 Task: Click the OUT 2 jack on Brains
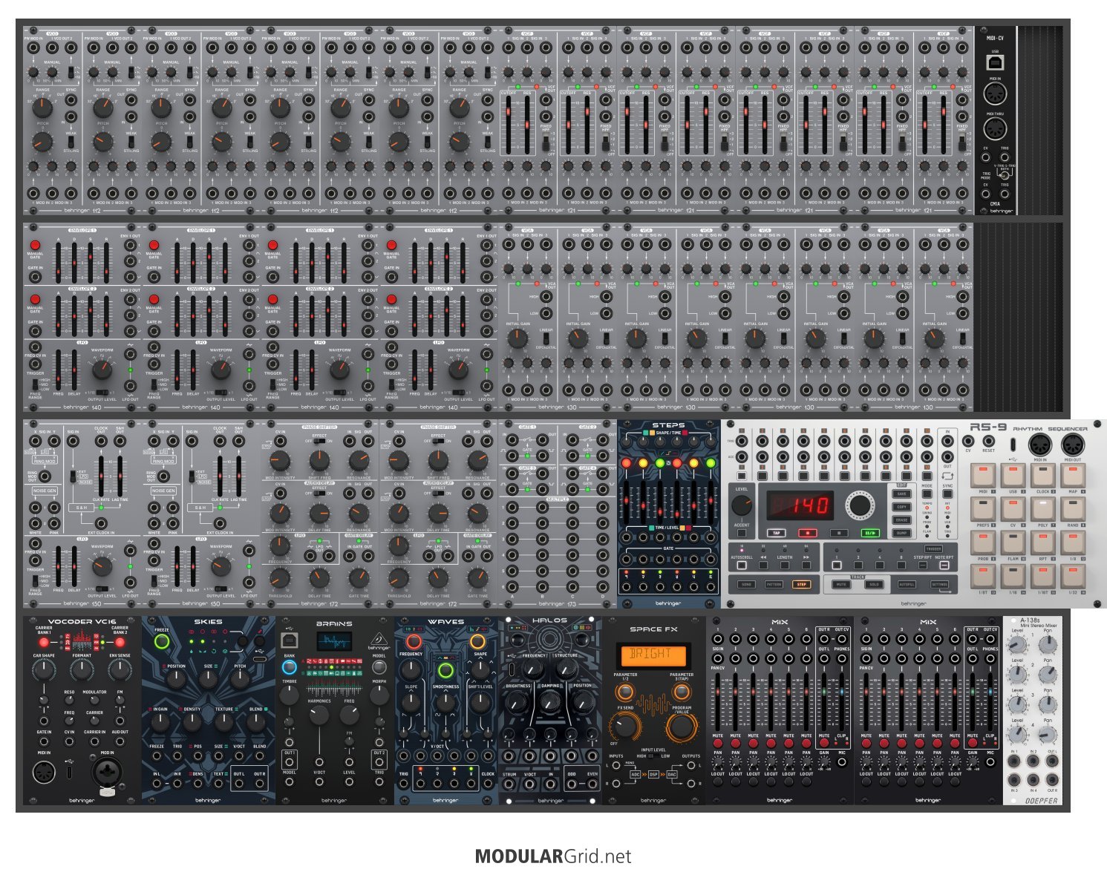tap(379, 762)
